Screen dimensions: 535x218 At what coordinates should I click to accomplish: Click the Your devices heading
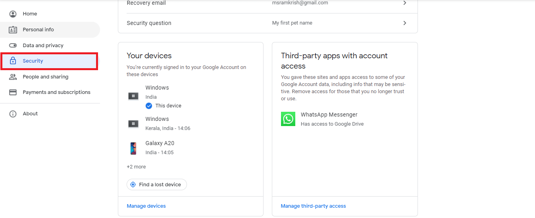[x=149, y=56]
